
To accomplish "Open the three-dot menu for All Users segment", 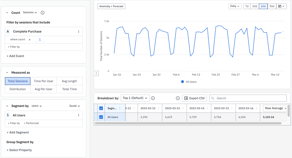I will click(79, 115).
